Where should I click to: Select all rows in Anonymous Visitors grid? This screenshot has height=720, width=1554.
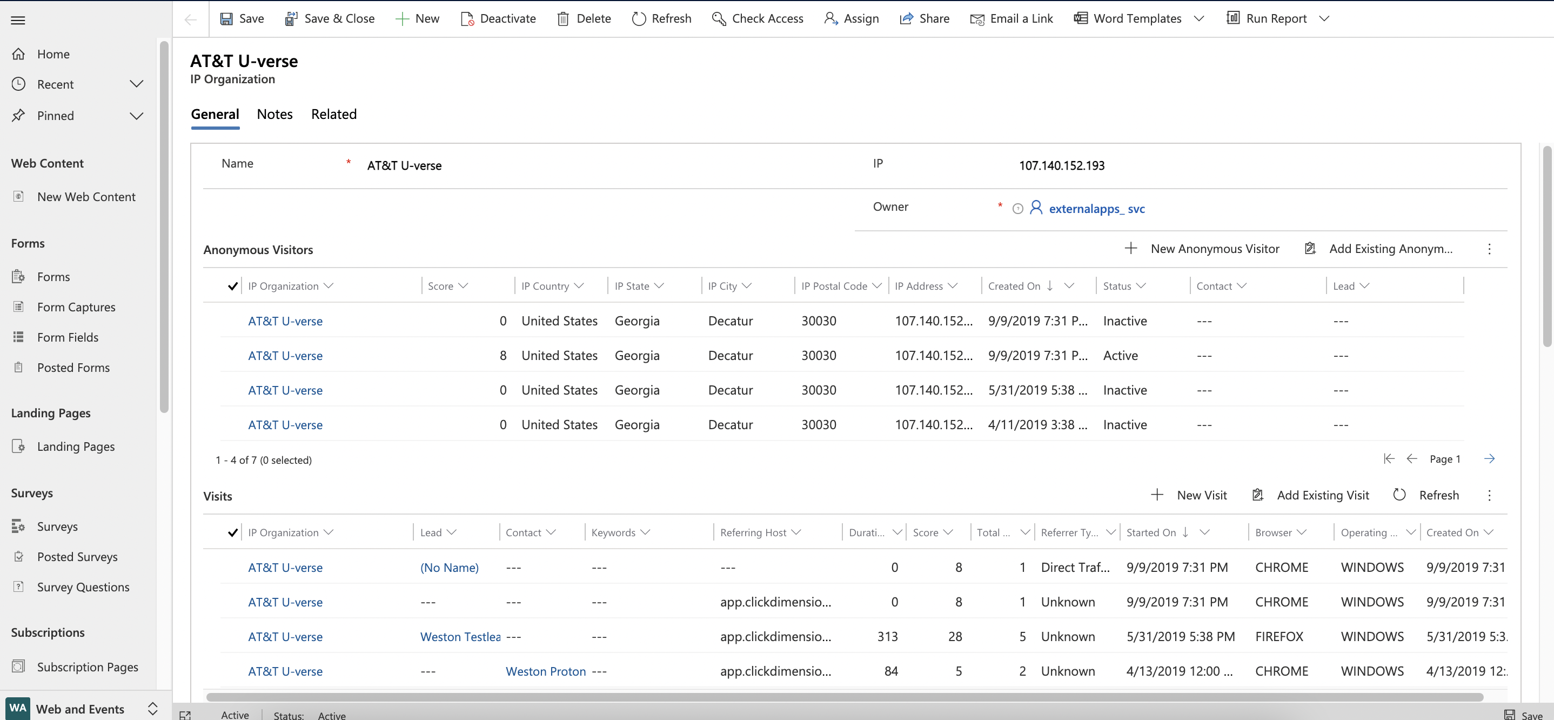pos(232,286)
